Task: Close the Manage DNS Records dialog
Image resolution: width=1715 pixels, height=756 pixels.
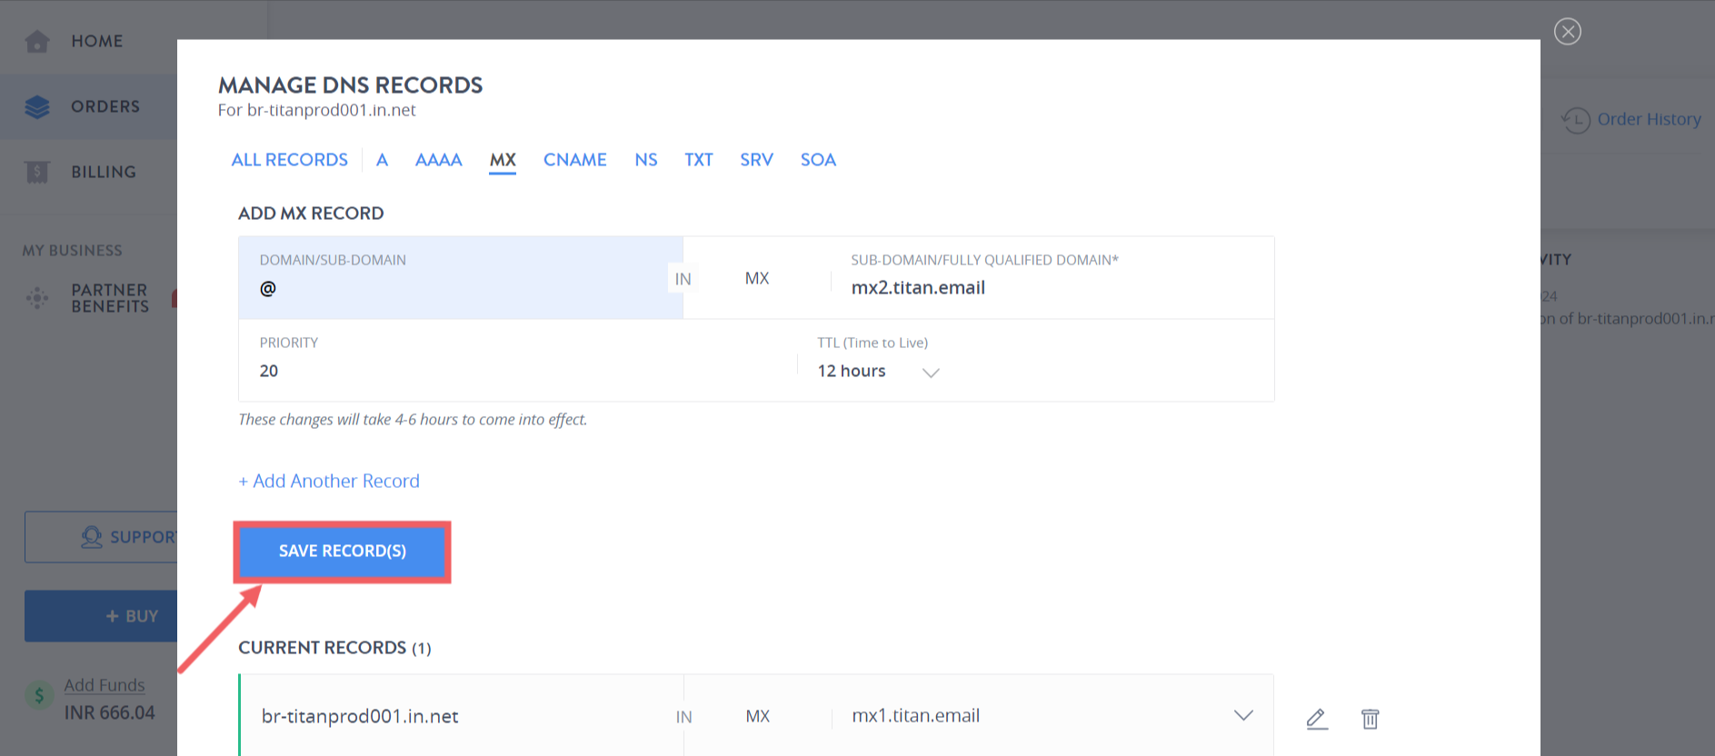Action: tap(1567, 32)
